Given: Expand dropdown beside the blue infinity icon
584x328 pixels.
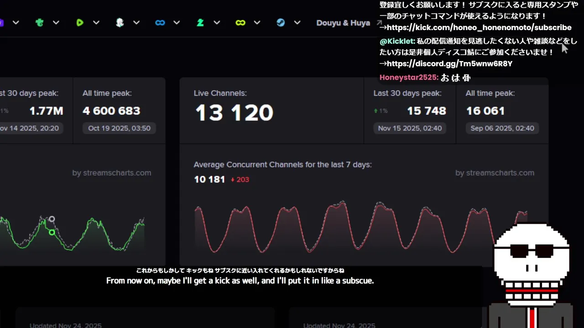Looking at the screenshot, I should click(177, 23).
